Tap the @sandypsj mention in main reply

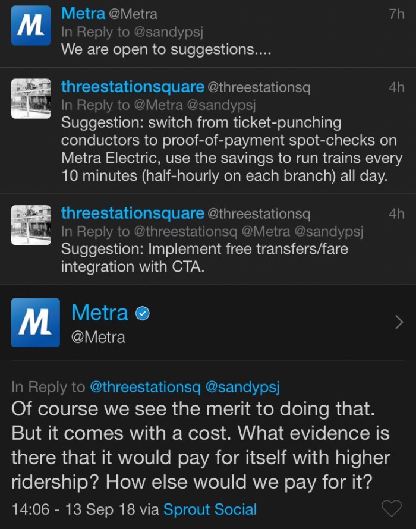(x=242, y=387)
